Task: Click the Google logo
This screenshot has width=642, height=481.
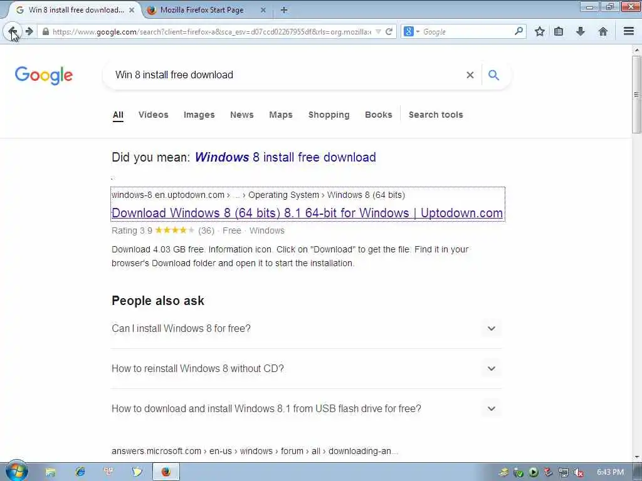Action: pyautogui.click(x=44, y=75)
